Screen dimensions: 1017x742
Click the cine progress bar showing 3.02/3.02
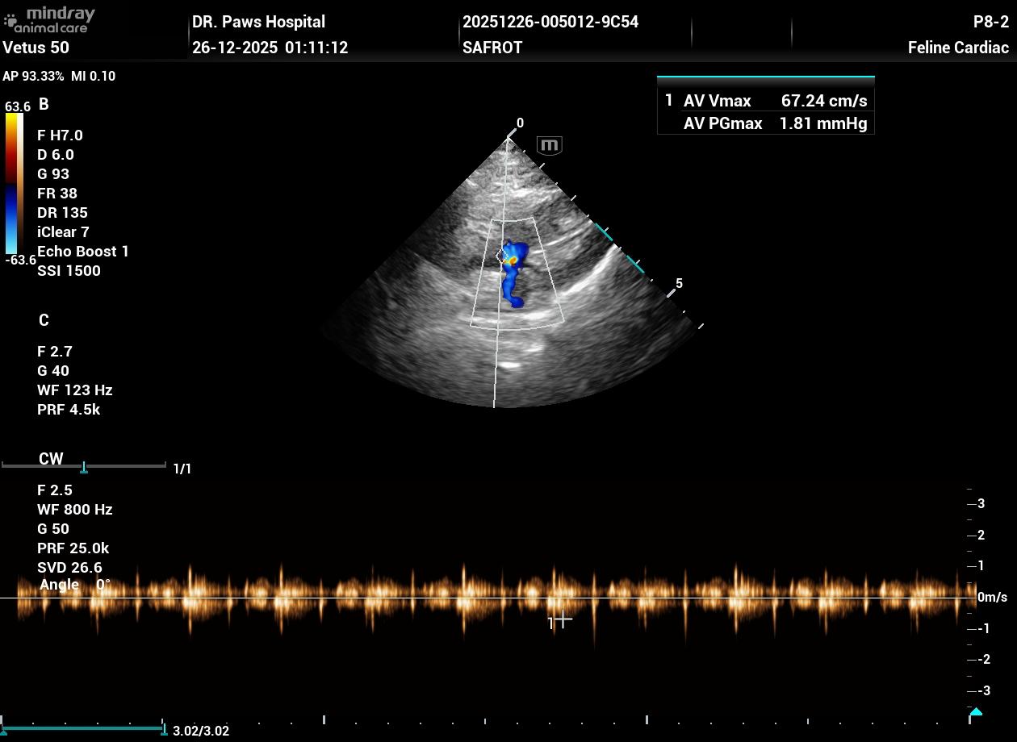[x=82, y=729]
